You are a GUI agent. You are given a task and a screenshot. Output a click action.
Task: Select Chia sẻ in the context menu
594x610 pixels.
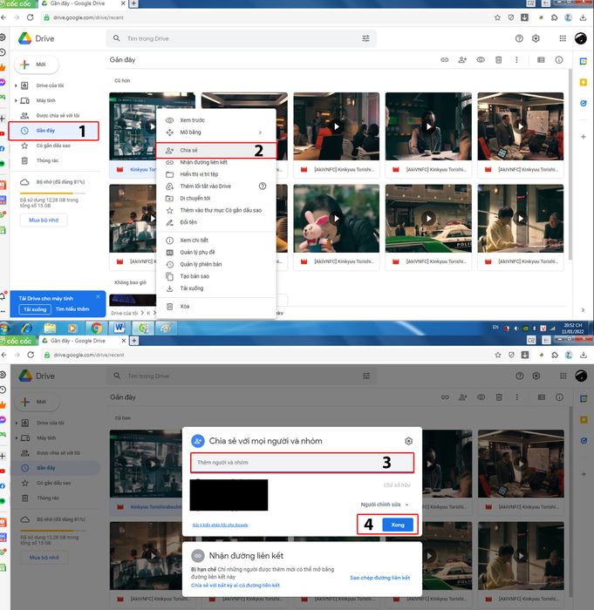216,150
